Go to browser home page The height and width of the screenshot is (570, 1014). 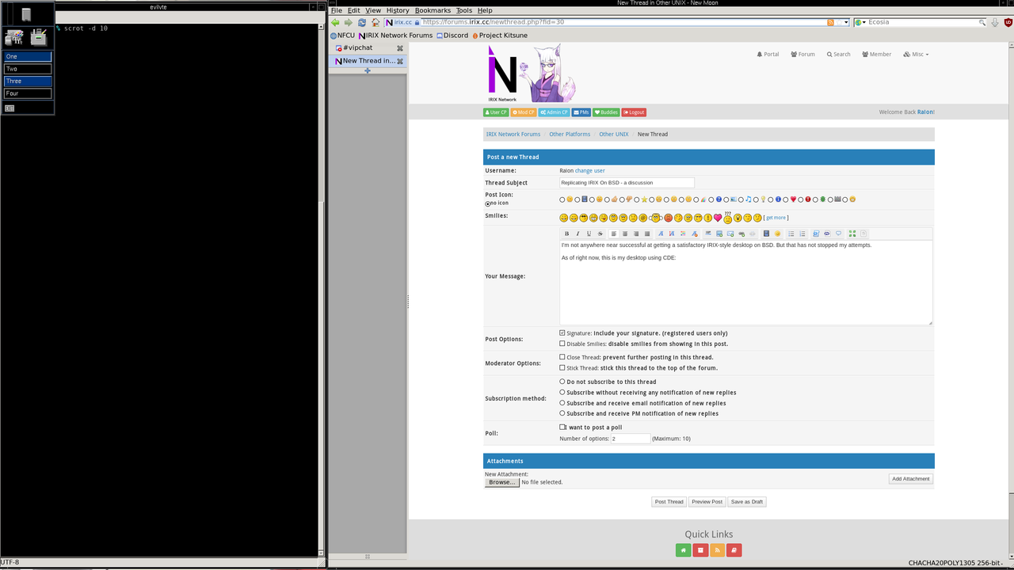click(375, 22)
